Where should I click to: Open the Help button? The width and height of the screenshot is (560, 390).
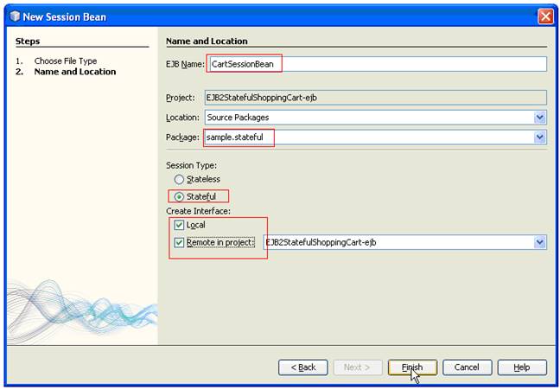pyautogui.click(x=522, y=368)
